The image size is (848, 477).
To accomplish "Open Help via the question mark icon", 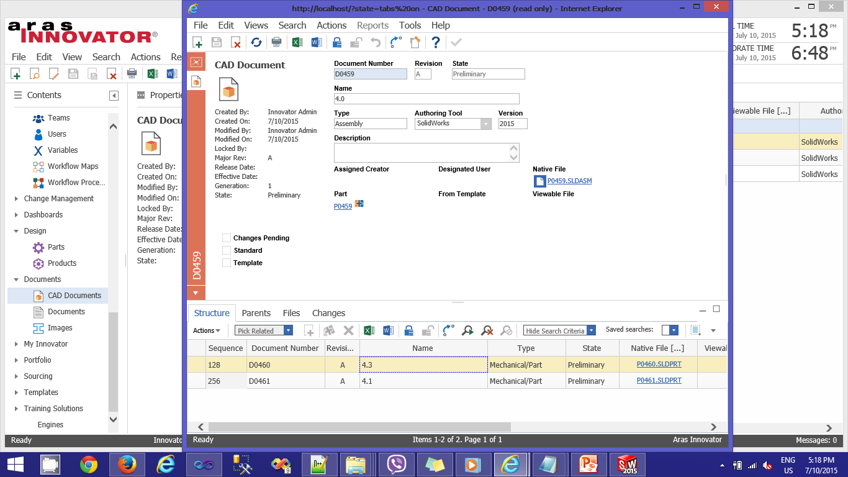I will click(x=436, y=42).
